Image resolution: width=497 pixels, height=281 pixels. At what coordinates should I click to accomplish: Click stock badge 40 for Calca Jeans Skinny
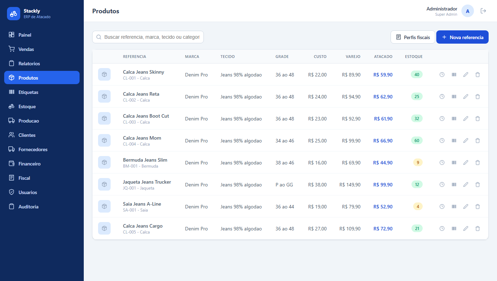tap(417, 74)
